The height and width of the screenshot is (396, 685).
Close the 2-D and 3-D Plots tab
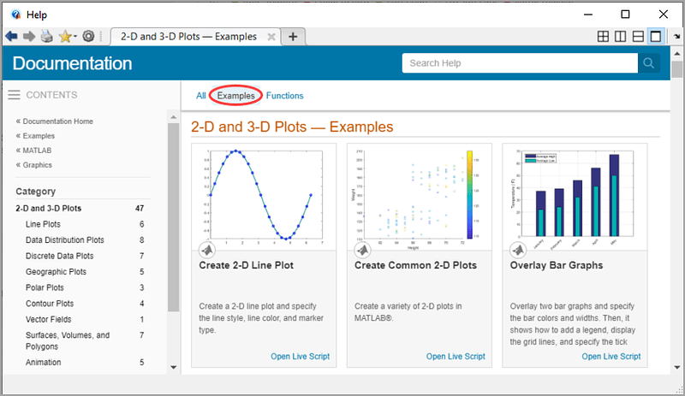(x=271, y=37)
